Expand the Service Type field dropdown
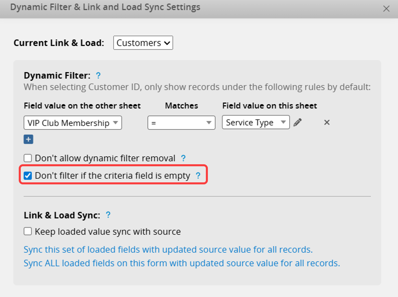 (x=255, y=123)
